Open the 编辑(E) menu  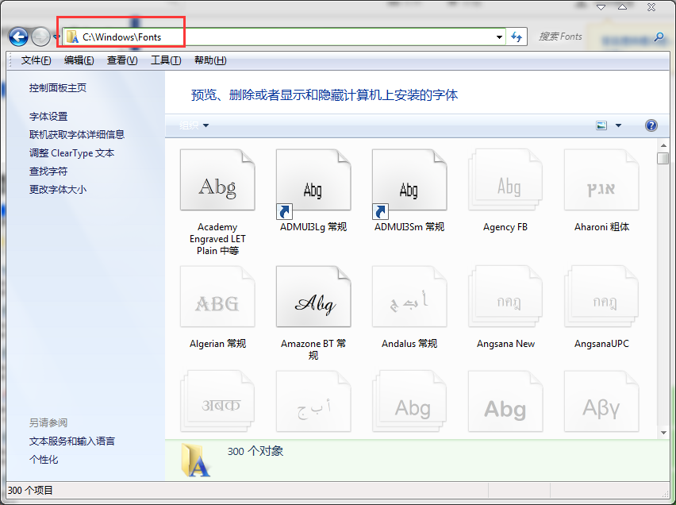(x=79, y=60)
